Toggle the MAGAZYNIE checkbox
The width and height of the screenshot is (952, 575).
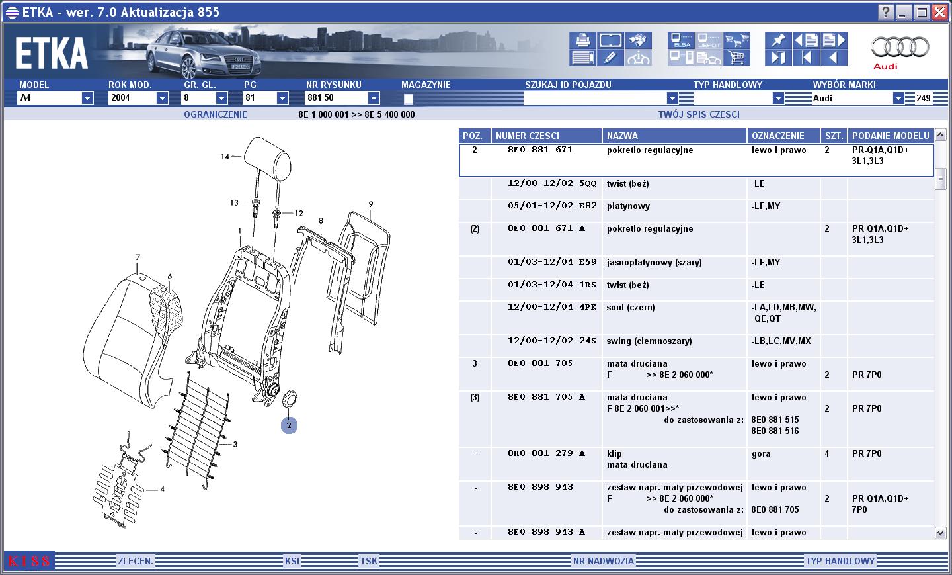(x=408, y=99)
